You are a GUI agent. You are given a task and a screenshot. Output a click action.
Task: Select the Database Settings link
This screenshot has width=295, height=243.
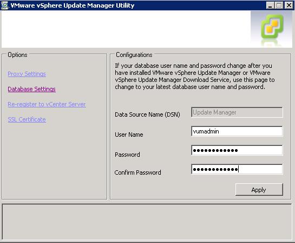click(x=31, y=89)
